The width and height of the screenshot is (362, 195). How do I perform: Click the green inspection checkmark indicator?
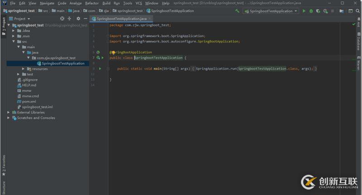tap(354, 24)
